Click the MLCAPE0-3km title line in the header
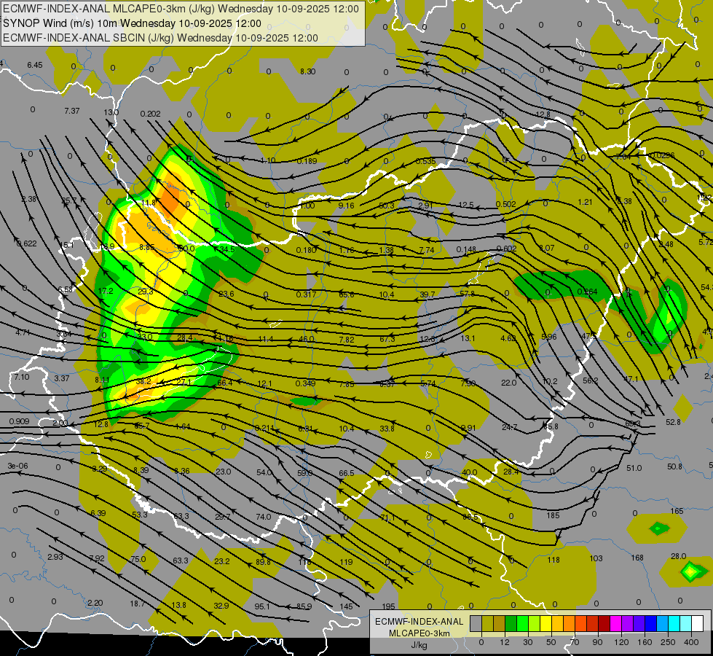 (181, 9)
